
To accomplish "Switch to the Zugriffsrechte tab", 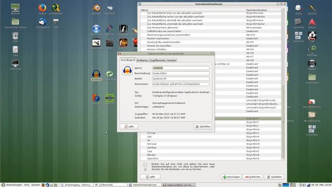I will point(157,60).
